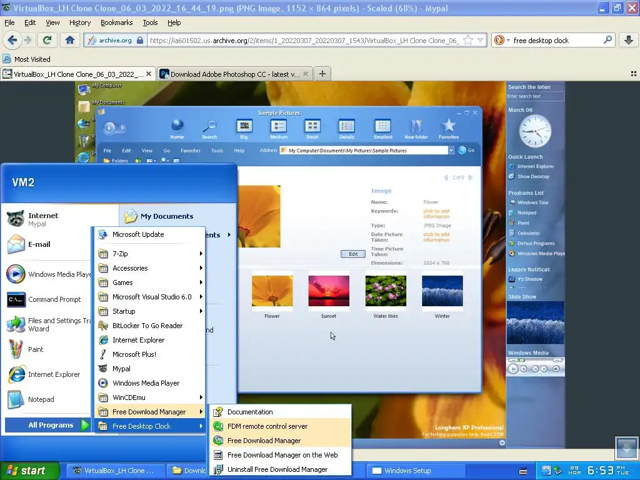Viewport: 640px width, 480px height.
Task: Click the VirtualBox_LH Clone taskbar button
Action: coord(116,471)
